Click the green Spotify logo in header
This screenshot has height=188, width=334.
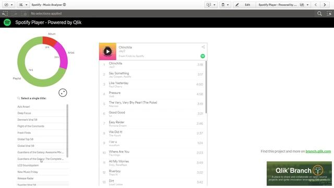pos(7,22)
